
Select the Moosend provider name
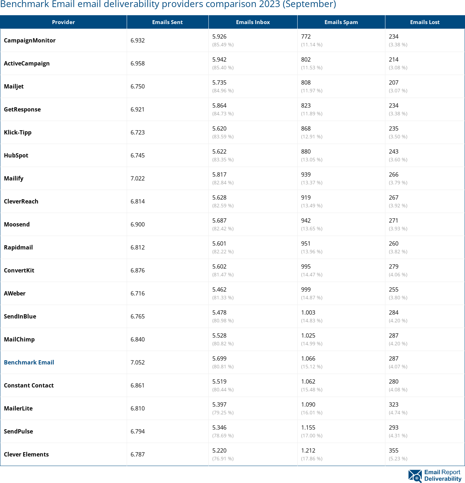coord(17,224)
